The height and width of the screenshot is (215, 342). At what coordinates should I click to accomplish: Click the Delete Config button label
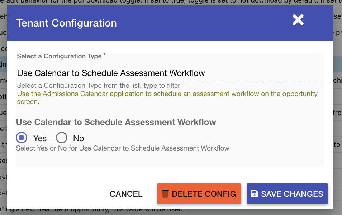click(204, 194)
